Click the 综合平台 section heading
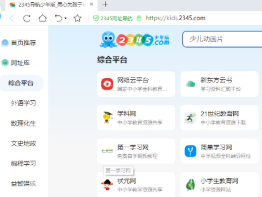 tap(112, 60)
